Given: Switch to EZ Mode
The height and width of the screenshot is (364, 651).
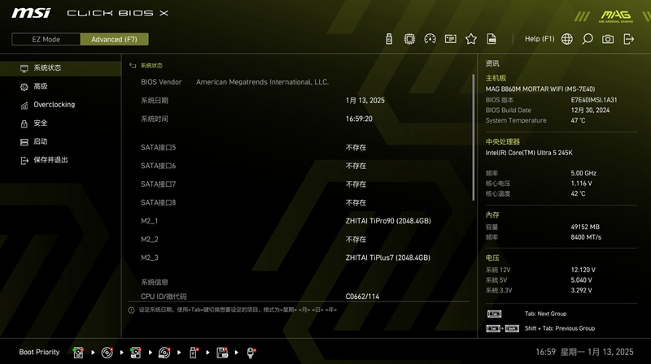Looking at the screenshot, I should tap(46, 39).
